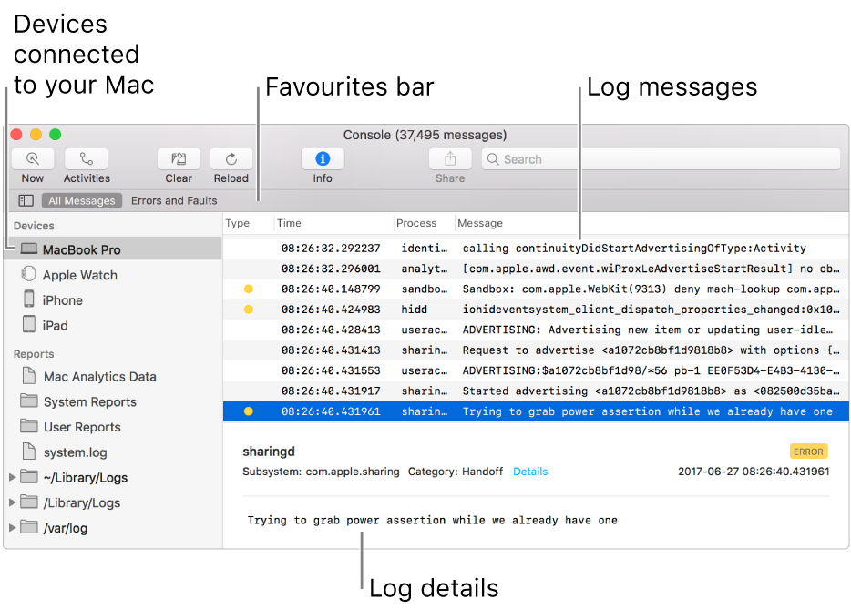Switch to Errors and Faults filter
Image resolution: width=851 pixels, height=609 pixels.
coord(174,200)
